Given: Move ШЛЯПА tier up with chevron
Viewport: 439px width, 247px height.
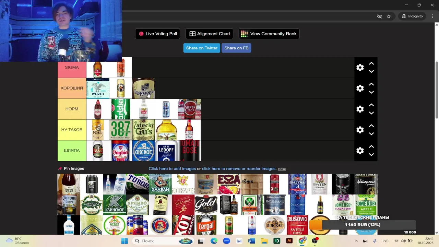Looking at the screenshot, I should (x=371, y=146).
